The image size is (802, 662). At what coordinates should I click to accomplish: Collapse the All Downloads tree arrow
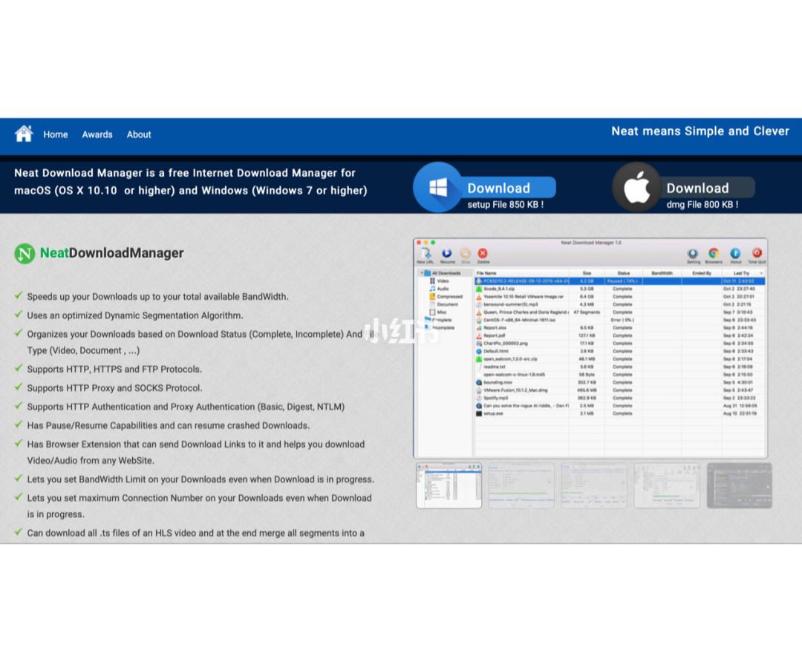pos(421,273)
